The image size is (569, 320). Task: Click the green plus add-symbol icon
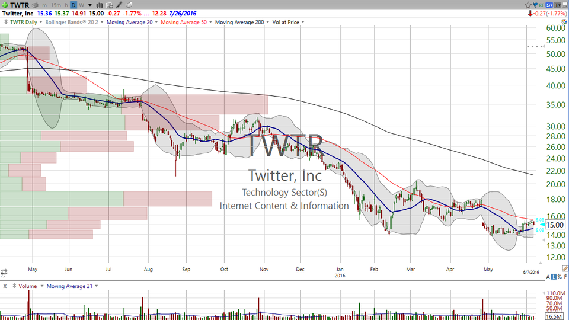point(5,5)
